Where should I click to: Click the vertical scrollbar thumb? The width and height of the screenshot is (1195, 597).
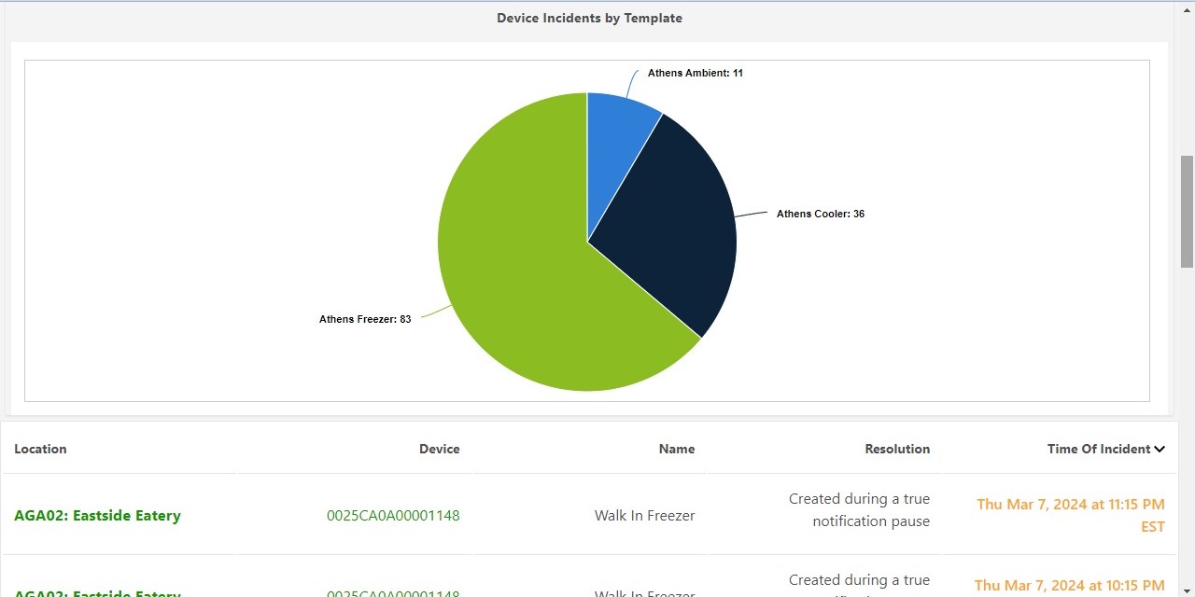point(1188,210)
